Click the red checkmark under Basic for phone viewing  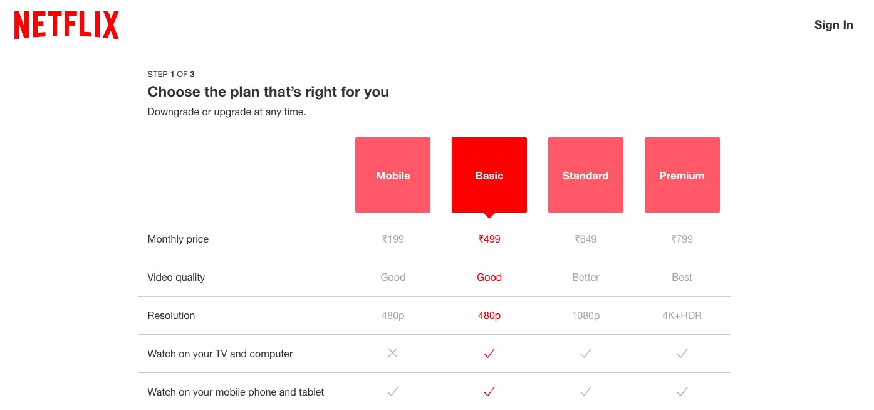(x=489, y=391)
